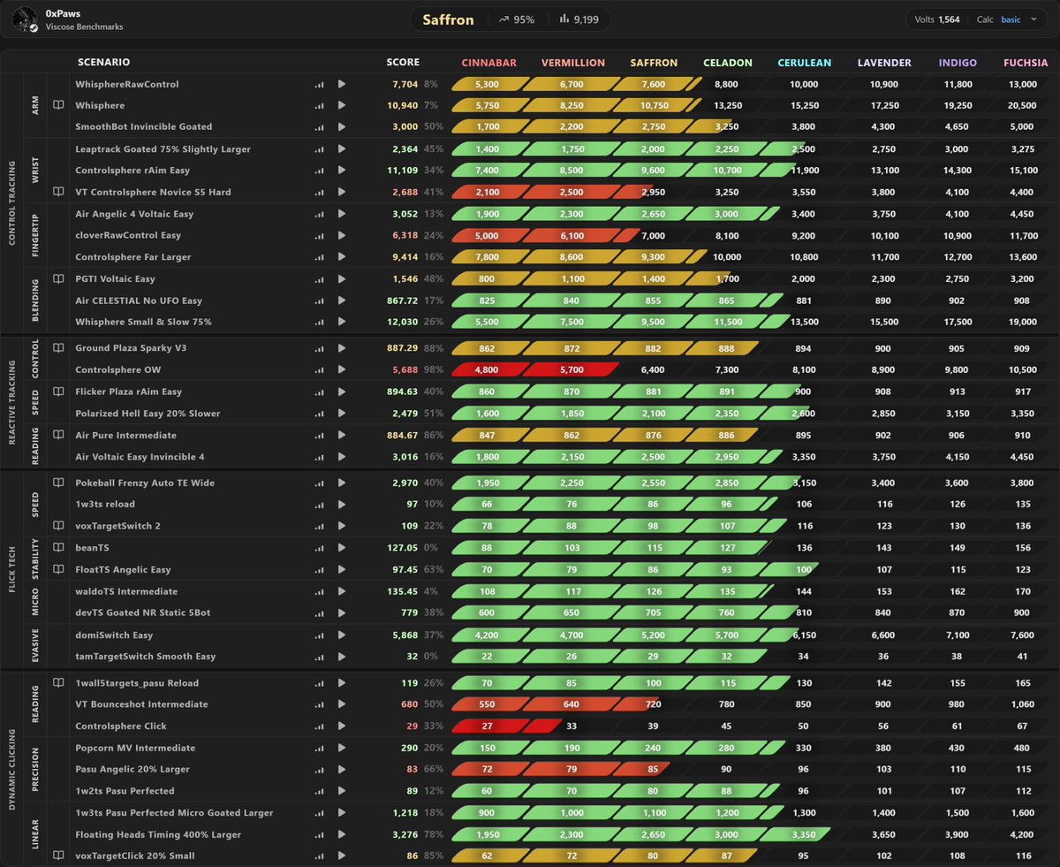Viewport: 1060px width, 867px height.
Task: Sort by the SCORE column header
Action: click(x=403, y=63)
